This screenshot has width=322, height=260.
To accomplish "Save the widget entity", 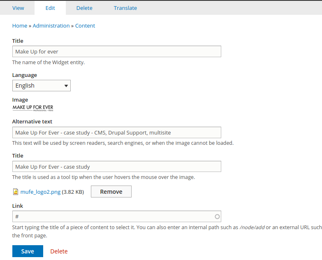I will (28, 251).
